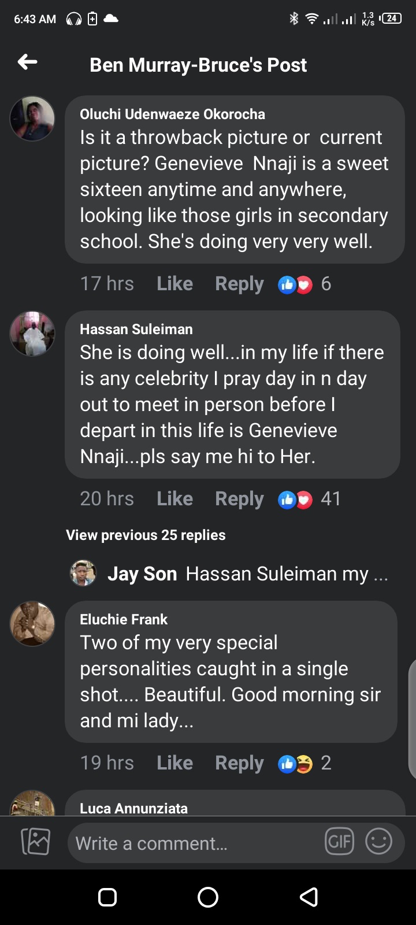Viewport: 416px width, 925px height.
Task: View reactions on Oluchi's comment
Action: click(304, 284)
